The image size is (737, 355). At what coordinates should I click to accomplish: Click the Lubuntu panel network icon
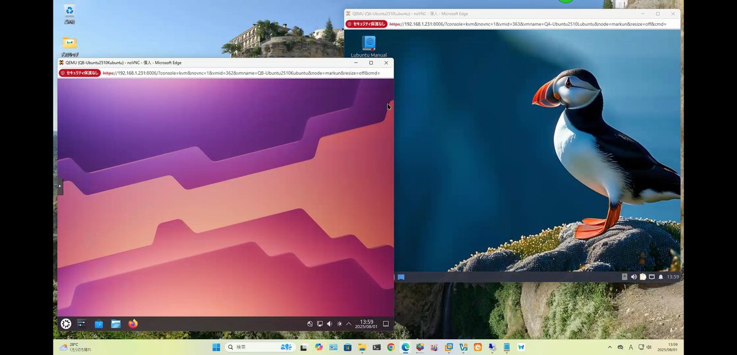pyautogui.click(x=652, y=277)
